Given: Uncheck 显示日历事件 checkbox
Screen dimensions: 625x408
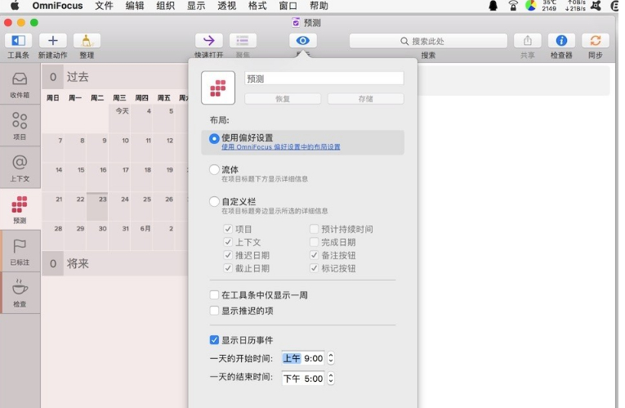Looking at the screenshot, I should [x=214, y=340].
